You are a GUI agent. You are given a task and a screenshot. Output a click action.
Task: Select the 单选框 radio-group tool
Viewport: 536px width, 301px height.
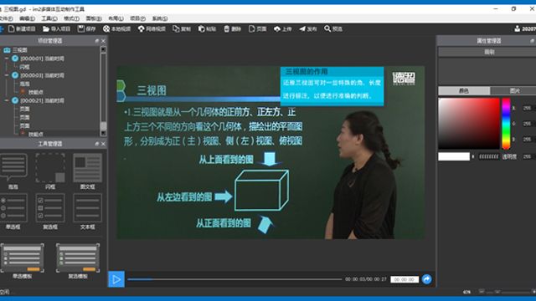click(x=13, y=208)
